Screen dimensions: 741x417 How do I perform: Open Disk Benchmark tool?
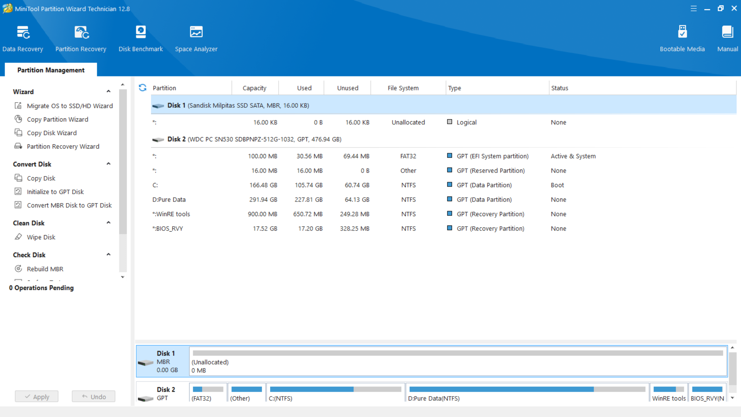(x=140, y=39)
